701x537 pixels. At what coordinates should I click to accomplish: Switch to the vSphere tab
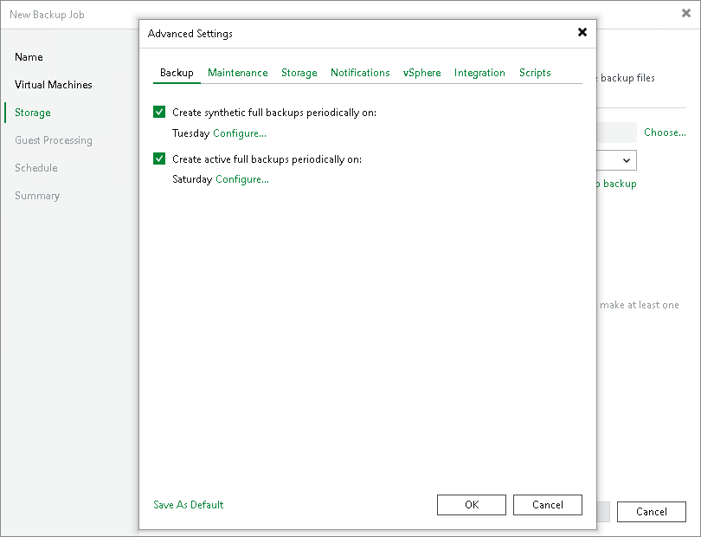[x=421, y=73]
